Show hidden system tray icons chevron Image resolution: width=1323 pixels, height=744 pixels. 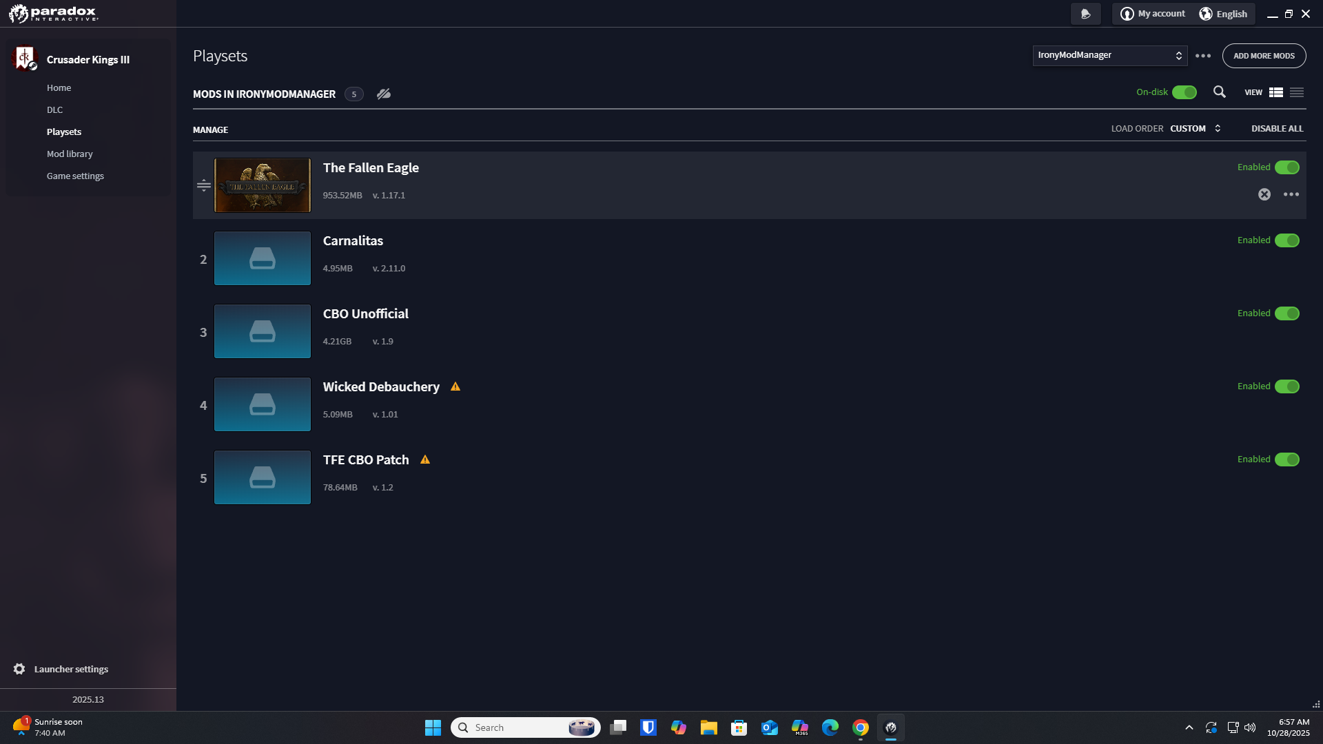point(1189,727)
